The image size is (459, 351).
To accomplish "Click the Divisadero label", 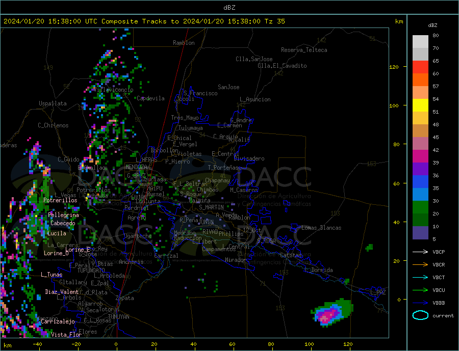I will [249, 158].
